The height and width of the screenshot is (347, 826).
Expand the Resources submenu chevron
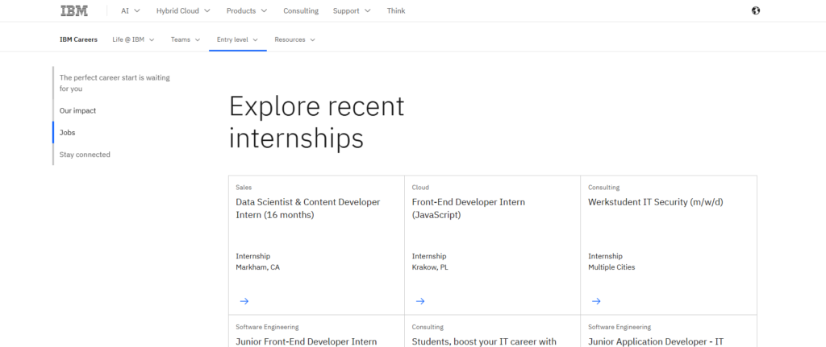[312, 40]
